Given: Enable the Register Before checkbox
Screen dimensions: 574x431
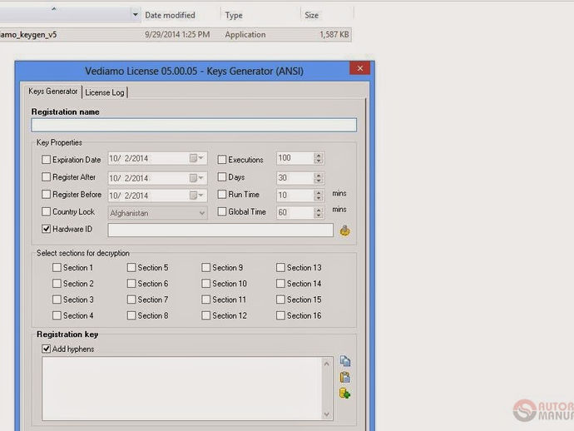Looking at the screenshot, I should click(46, 194).
